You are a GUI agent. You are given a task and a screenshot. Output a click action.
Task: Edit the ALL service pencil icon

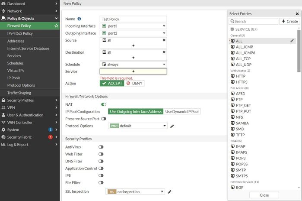[x=292, y=41]
